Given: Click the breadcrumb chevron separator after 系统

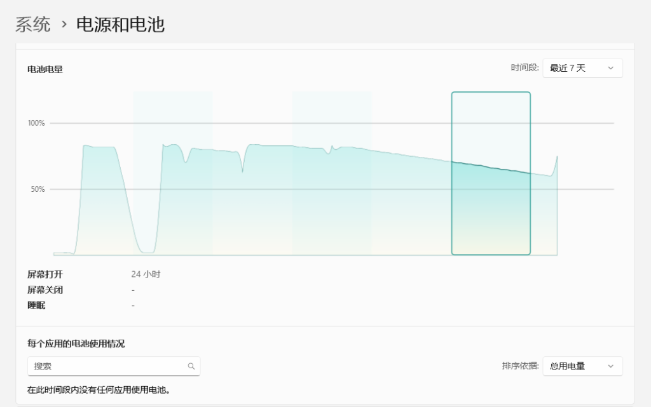Looking at the screenshot, I should click(x=64, y=25).
